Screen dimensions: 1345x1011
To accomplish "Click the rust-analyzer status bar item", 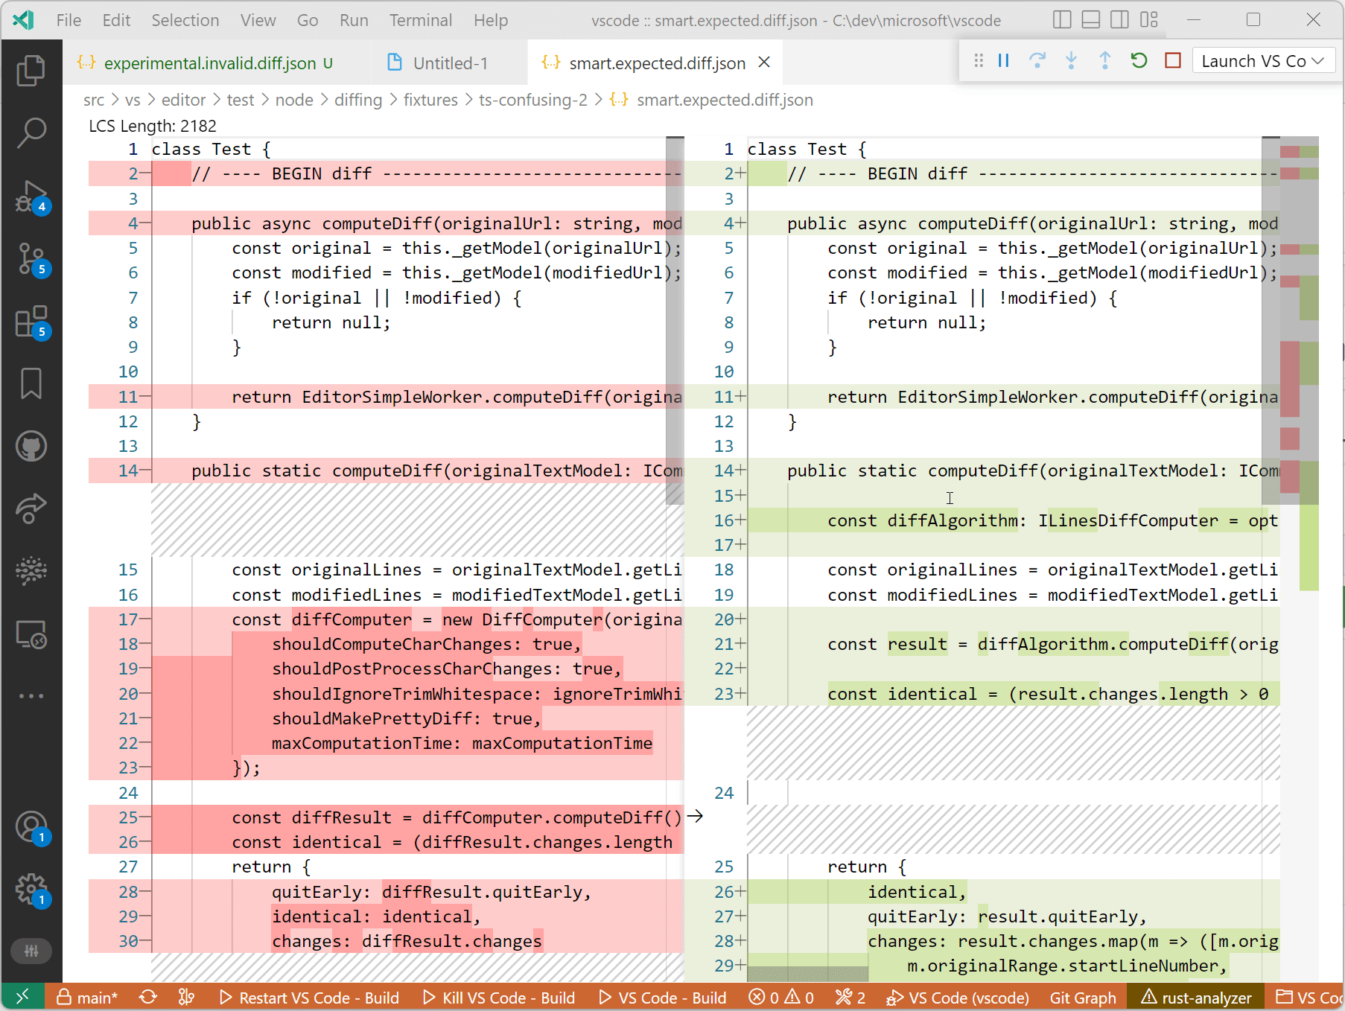I will pos(1196,998).
